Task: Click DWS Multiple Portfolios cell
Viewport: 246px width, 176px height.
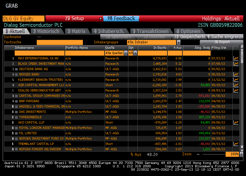Action: 79,112
